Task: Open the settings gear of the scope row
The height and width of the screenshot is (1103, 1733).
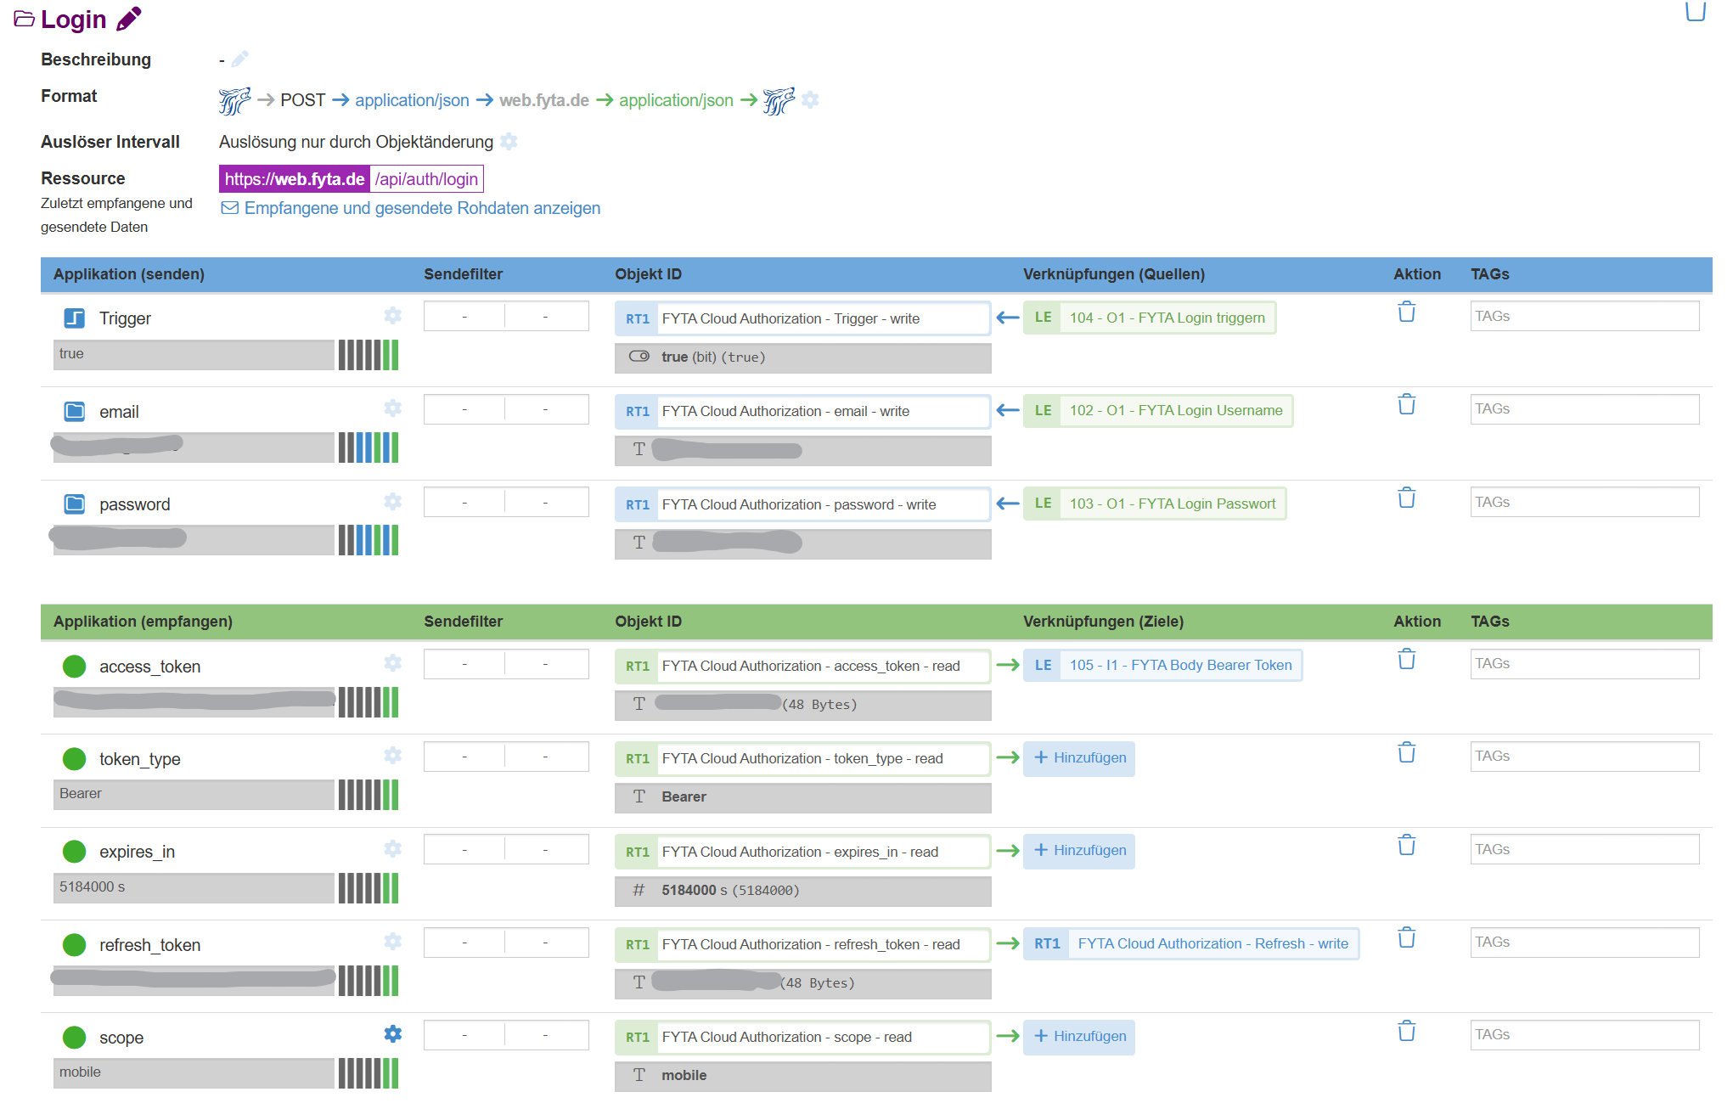Action: click(392, 1033)
